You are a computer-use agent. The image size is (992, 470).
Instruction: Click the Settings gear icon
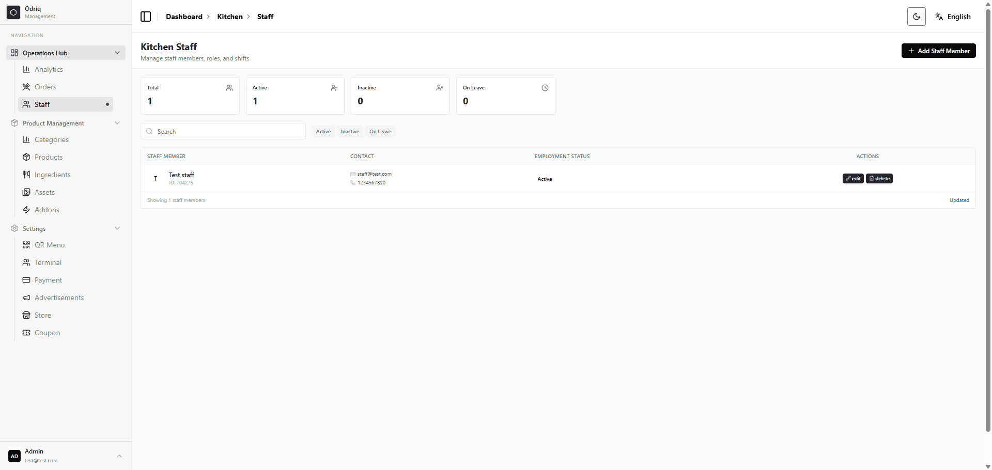pos(14,228)
